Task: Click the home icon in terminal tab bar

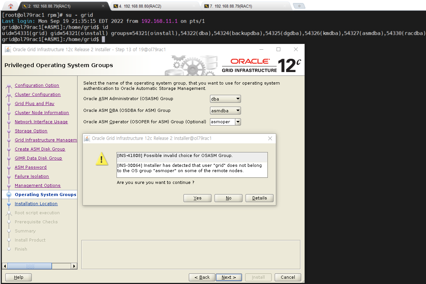Action: tap(11, 6)
